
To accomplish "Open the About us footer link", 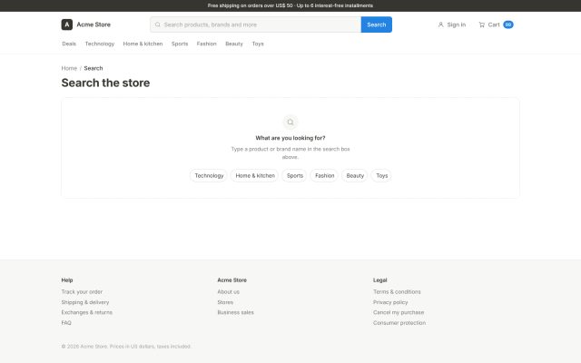I will click(x=228, y=292).
